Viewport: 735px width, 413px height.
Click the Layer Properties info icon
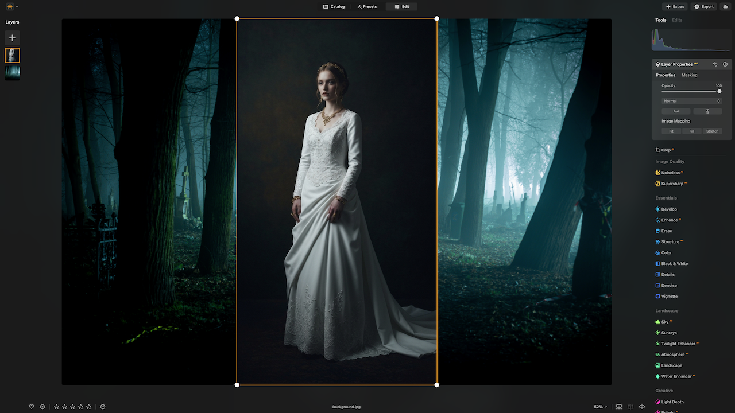[x=725, y=64]
